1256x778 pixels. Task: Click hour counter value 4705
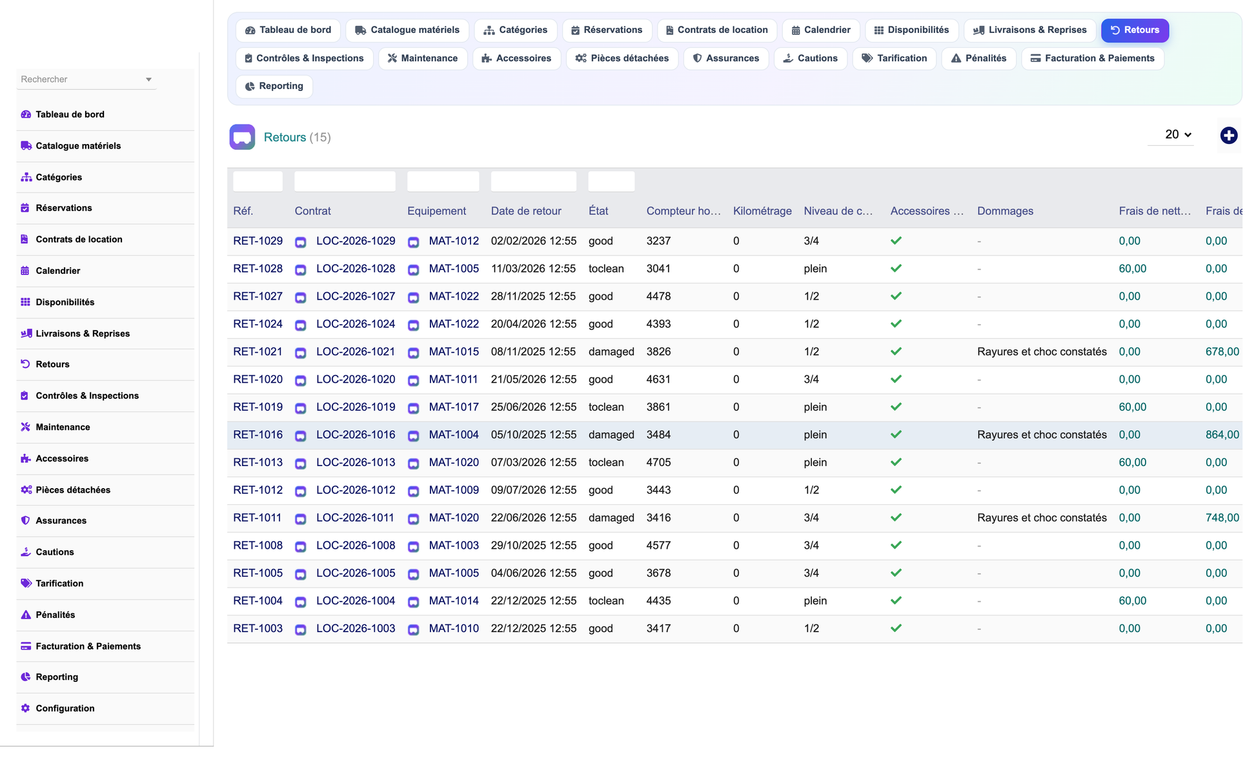pyautogui.click(x=658, y=463)
